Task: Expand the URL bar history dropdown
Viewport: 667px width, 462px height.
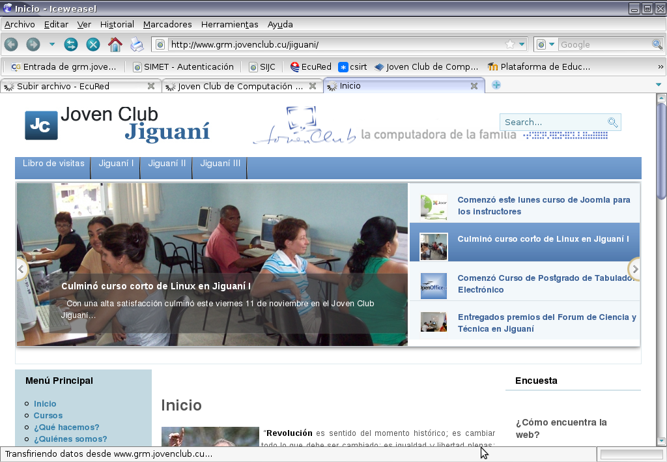Action: click(x=522, y=44)
